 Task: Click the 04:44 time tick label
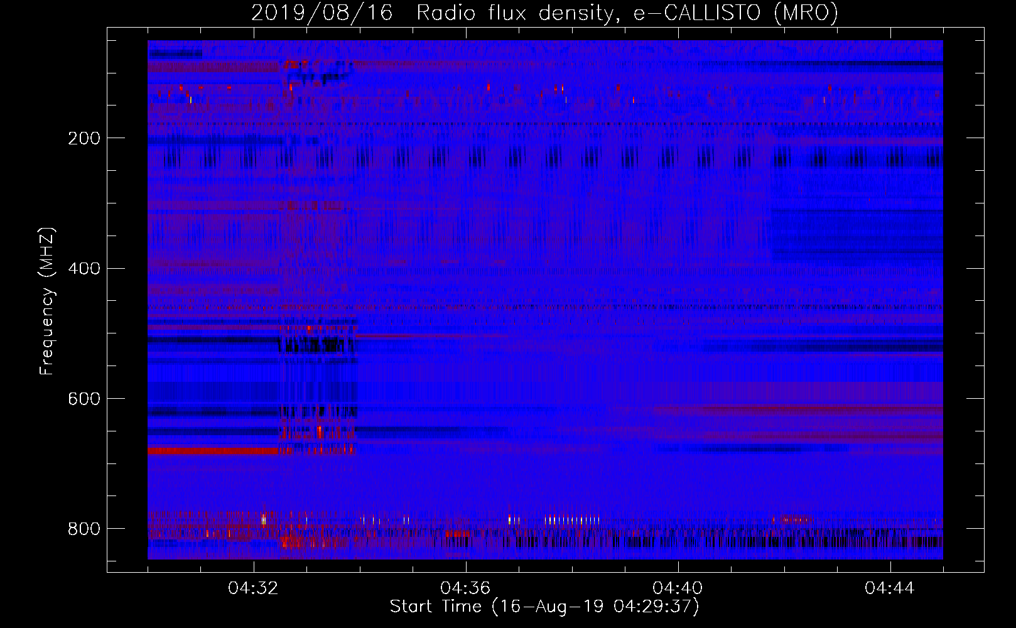pos(890,588)
